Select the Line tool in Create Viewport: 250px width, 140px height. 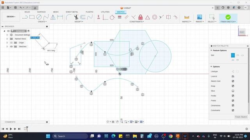25,17
